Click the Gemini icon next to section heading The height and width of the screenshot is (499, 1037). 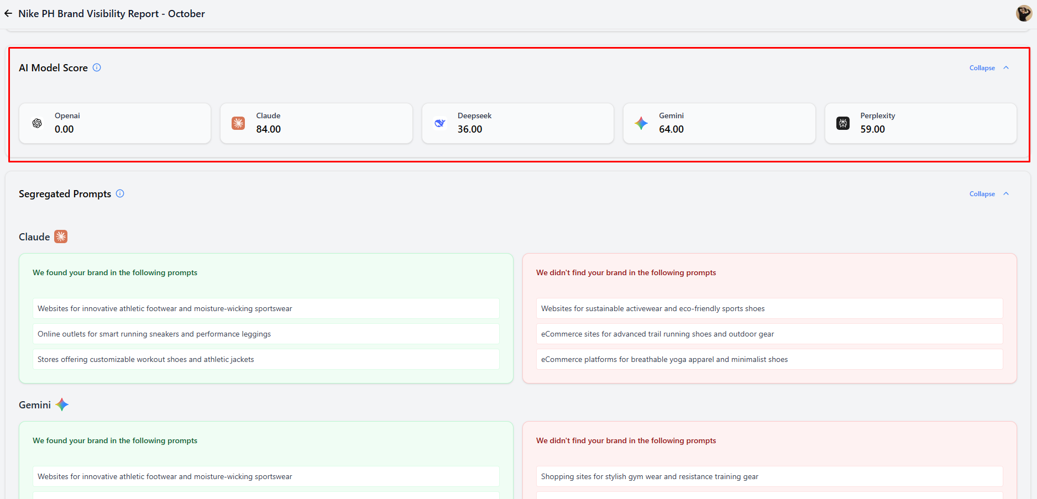pos(62,405)
